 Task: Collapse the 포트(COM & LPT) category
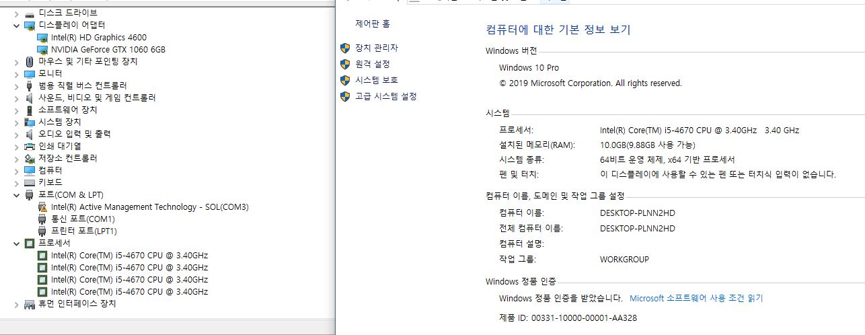click(16, 194)
